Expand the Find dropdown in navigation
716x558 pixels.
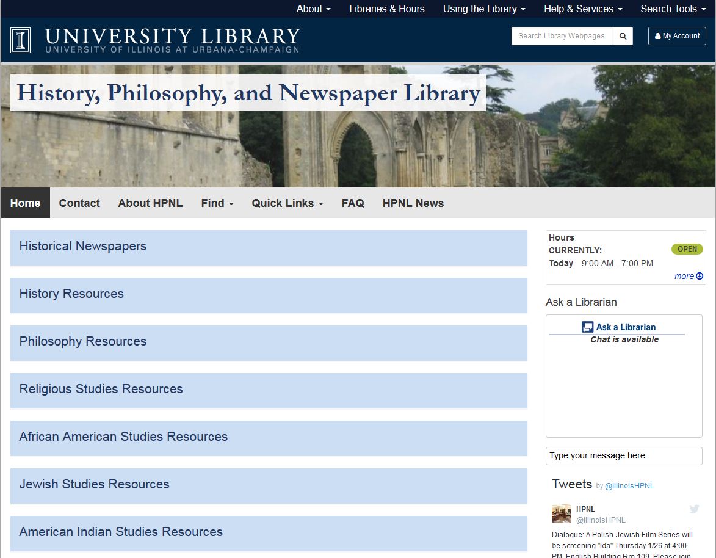pyautogui.click(x=217, y=203)
